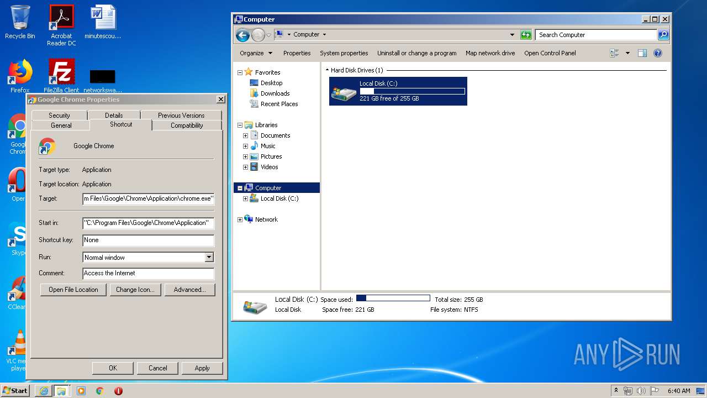Screen dimensions: 707x398
Task: Expand the Music library node
Action: tap(245, 146)
